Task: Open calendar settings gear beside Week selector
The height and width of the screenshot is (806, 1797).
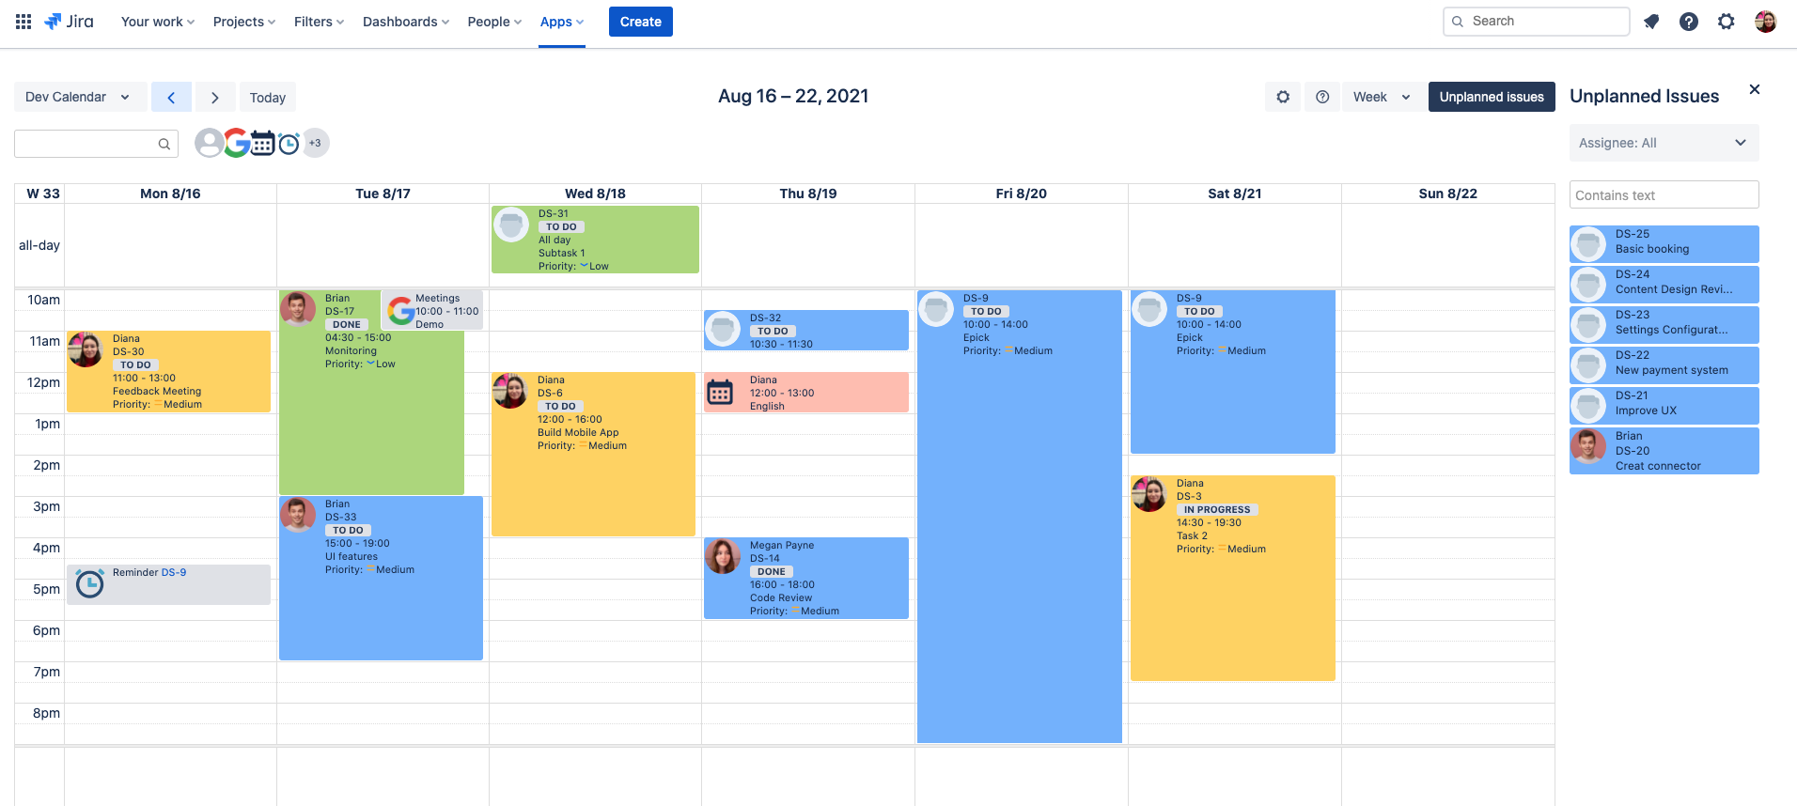Action: coord(1283,97)
